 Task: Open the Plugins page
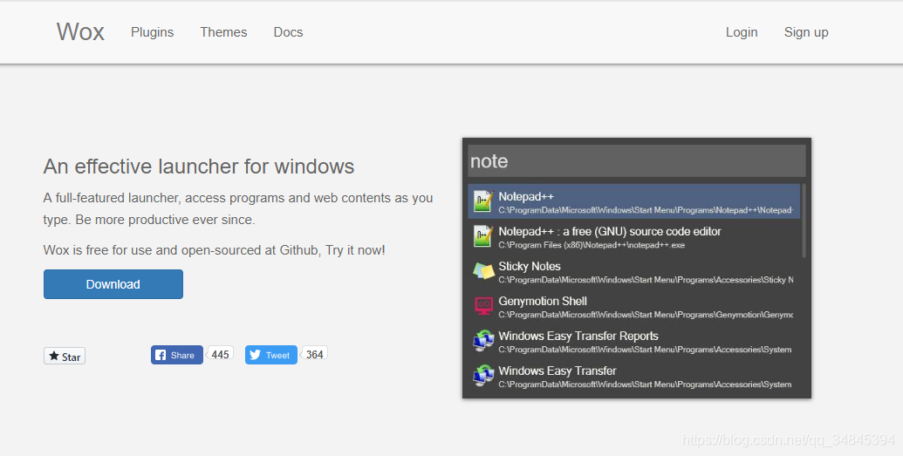pos(152,32)
